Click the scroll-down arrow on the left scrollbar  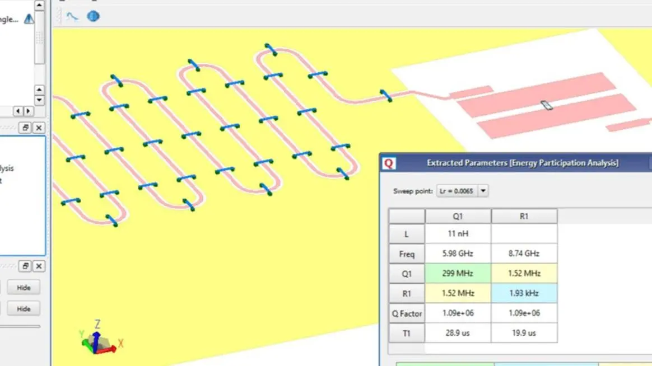coord(39,101)
